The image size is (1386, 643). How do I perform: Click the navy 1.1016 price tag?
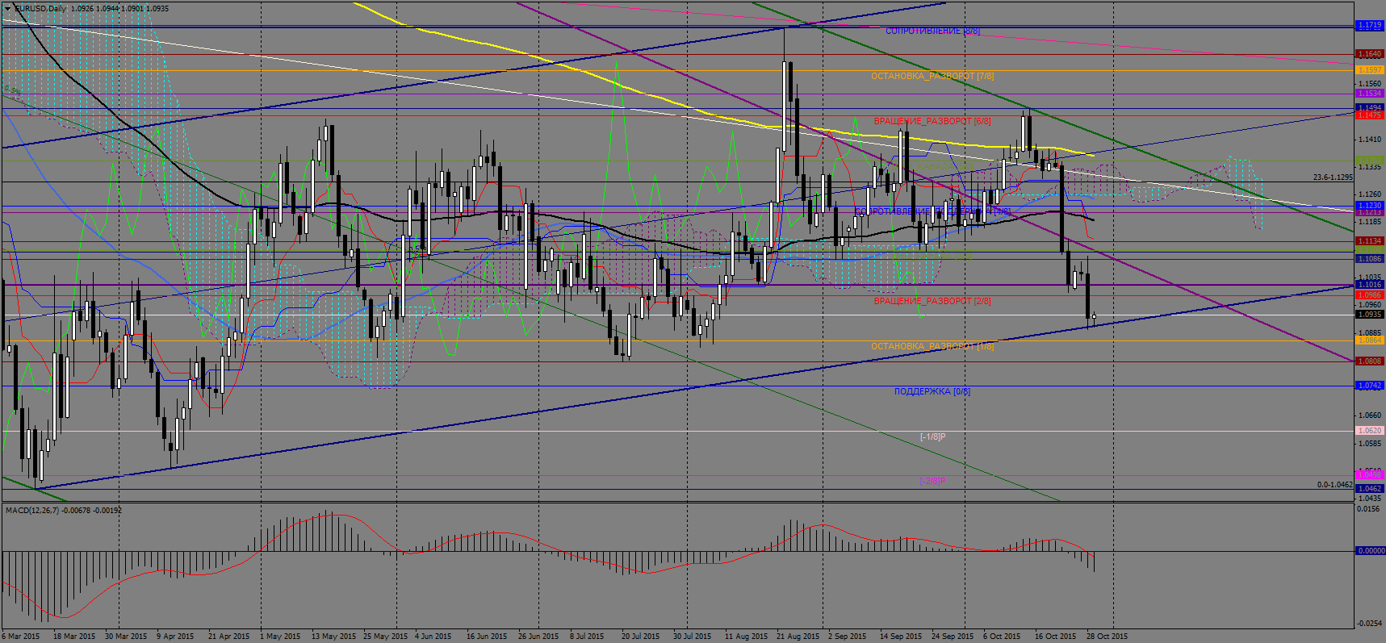[1370, 285]
